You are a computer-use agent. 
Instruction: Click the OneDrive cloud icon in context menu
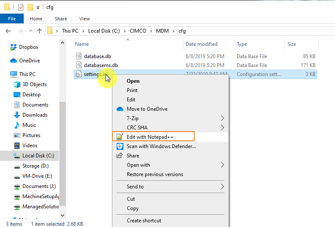pos(120,109)
